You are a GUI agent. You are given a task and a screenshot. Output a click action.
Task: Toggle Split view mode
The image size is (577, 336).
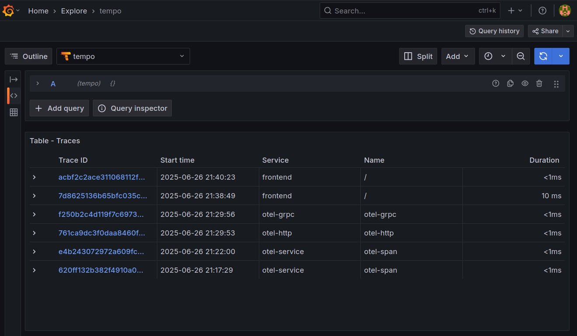pyautogui.click(x=418, y=56)
